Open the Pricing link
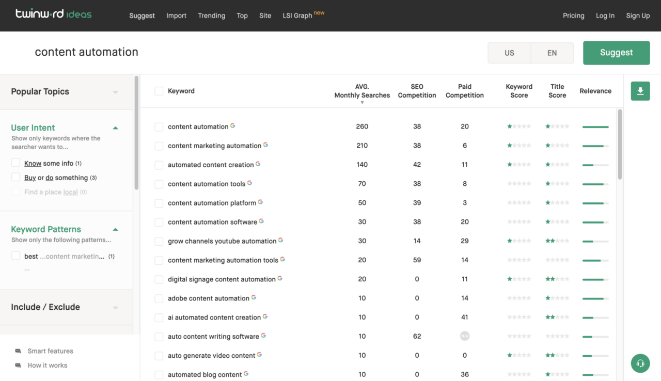 point(573,15)
